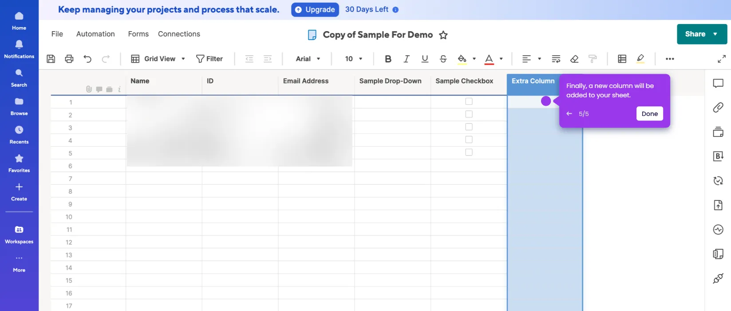Screen dimensions: 731x311
Task: Open Automation menu
Action: tap(95, 34)
